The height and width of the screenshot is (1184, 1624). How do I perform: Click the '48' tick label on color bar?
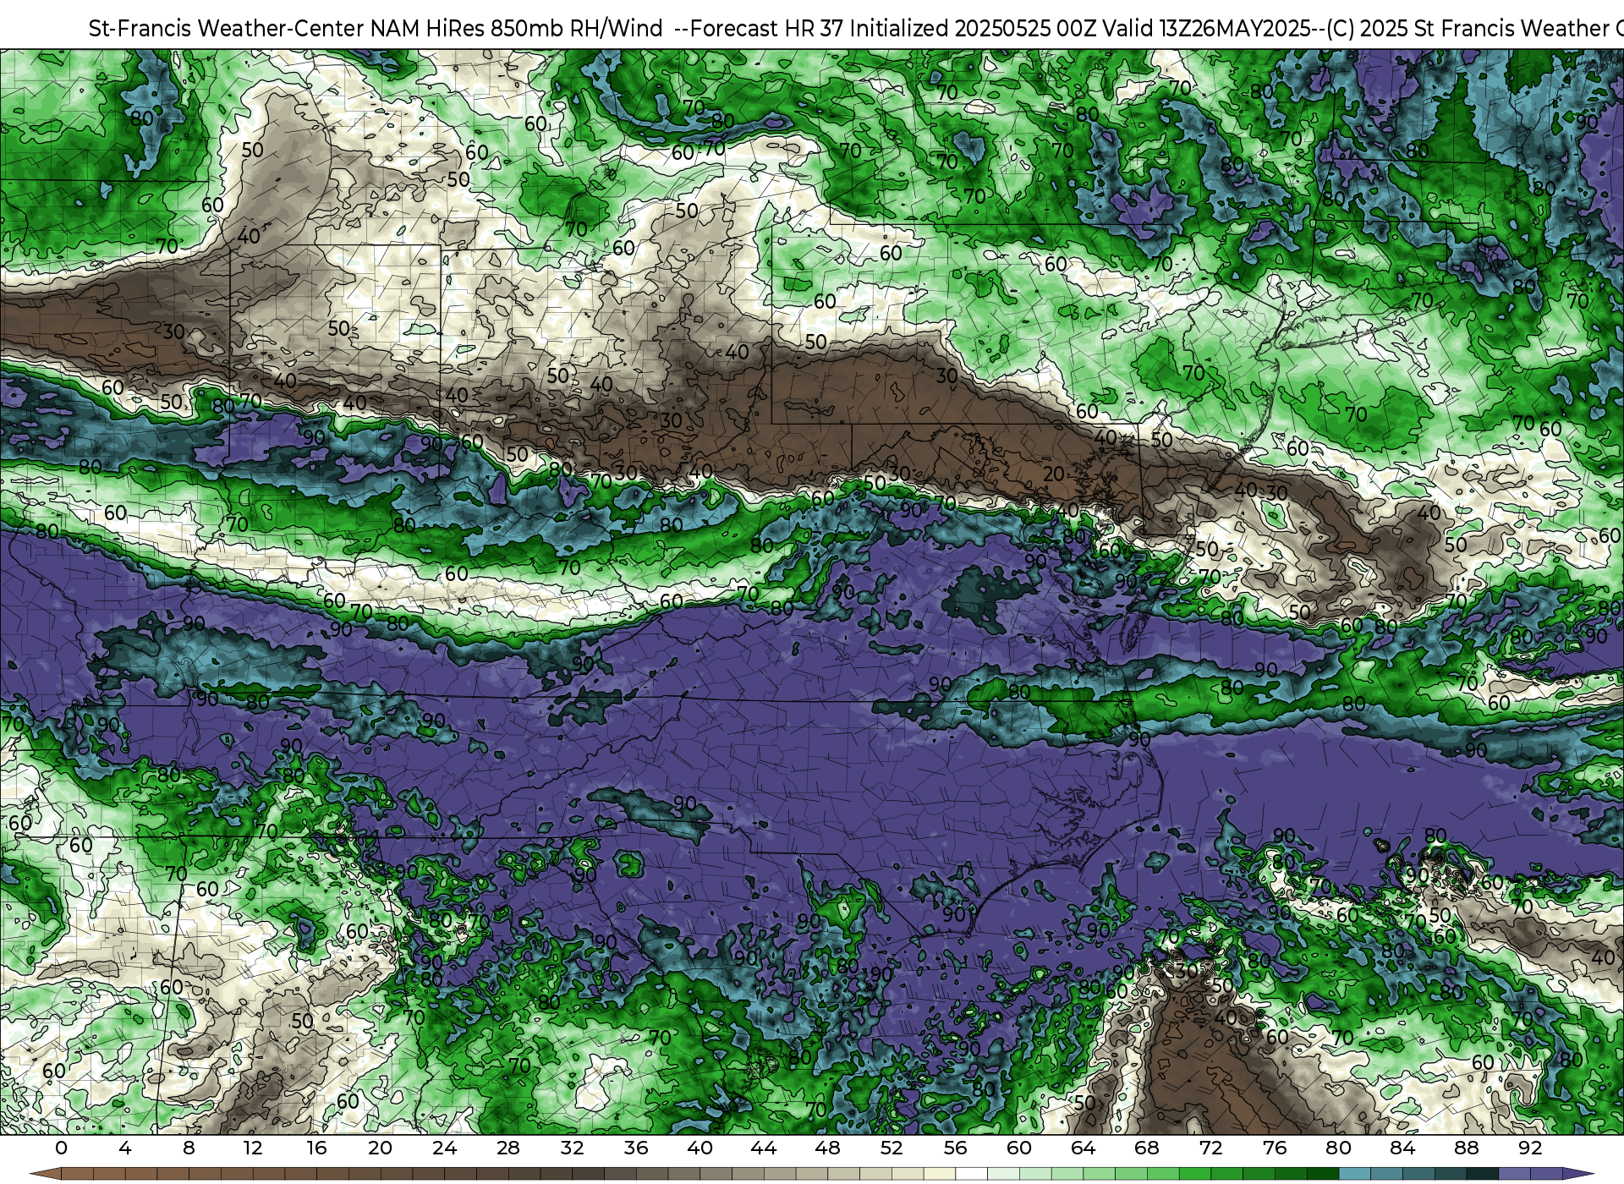827,1148
